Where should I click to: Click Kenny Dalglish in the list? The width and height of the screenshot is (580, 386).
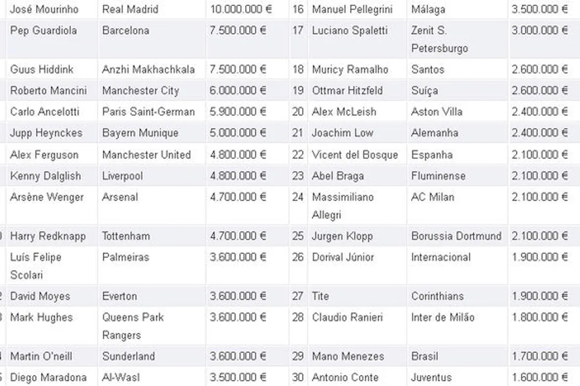pos(45,176)
